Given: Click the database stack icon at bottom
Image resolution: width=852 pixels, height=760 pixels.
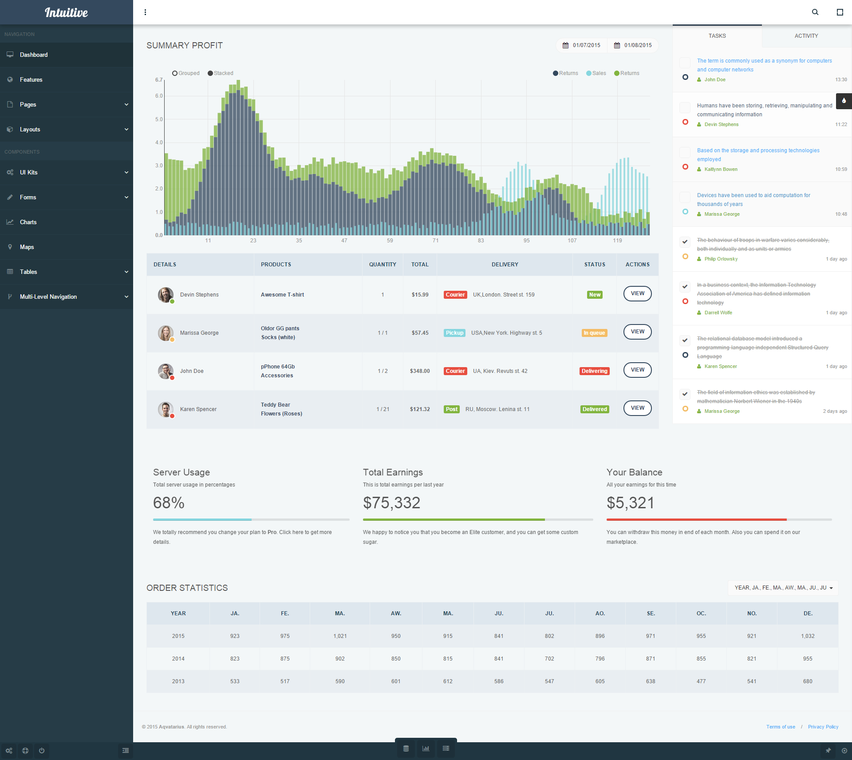Looking at the screenshot, I should [x=406, y=748].
